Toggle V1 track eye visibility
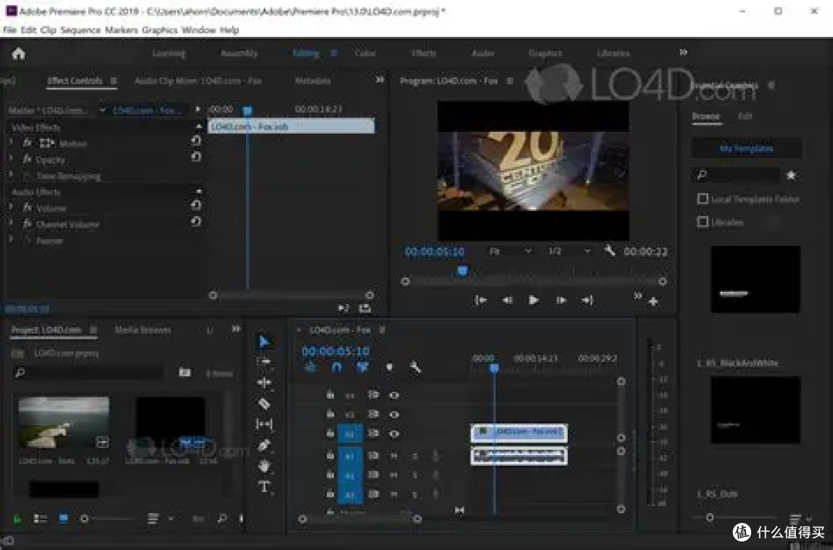 [393, 434]
